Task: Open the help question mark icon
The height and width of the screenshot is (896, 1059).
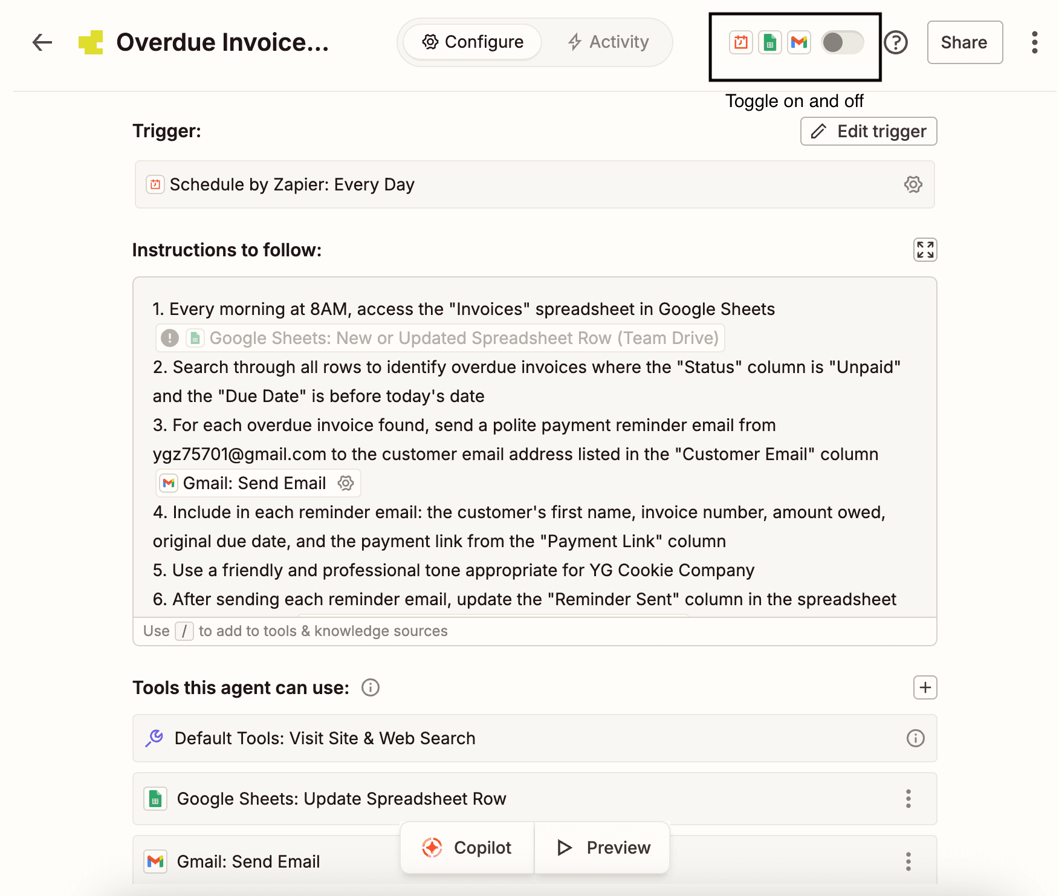Action: coord(896,42)
